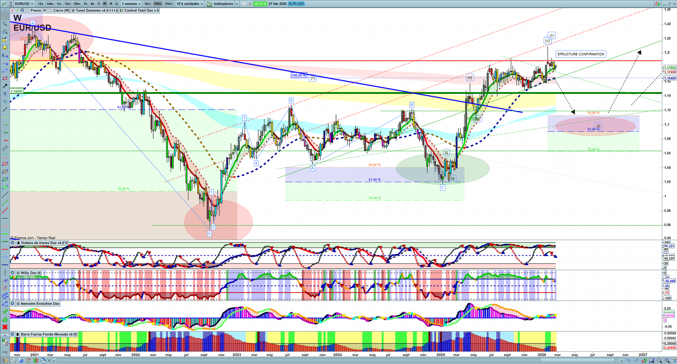The height and width of the screenshot is (364, 677).
Task: Open the Elliott wave numbering tool
Action: click(x=5, y=296)
